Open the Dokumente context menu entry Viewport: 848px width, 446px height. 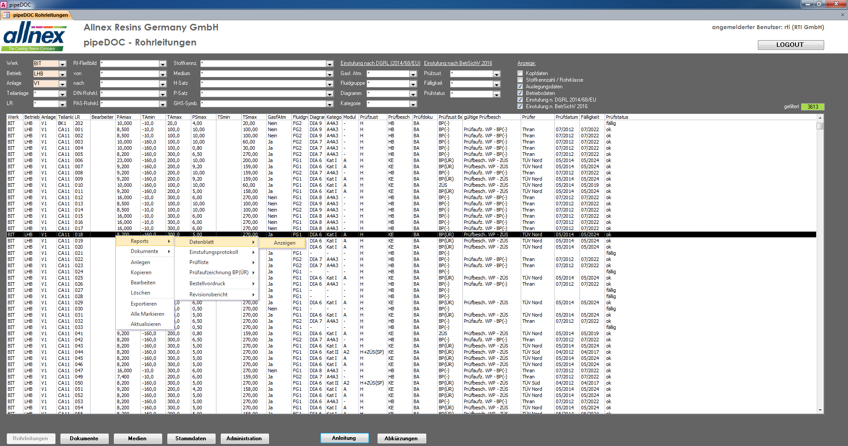(x=144, y=251)
